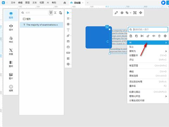This screenshot has height=127, width=169.
Task: Open the 样式 styles sidebar panel
Action: 11,40
